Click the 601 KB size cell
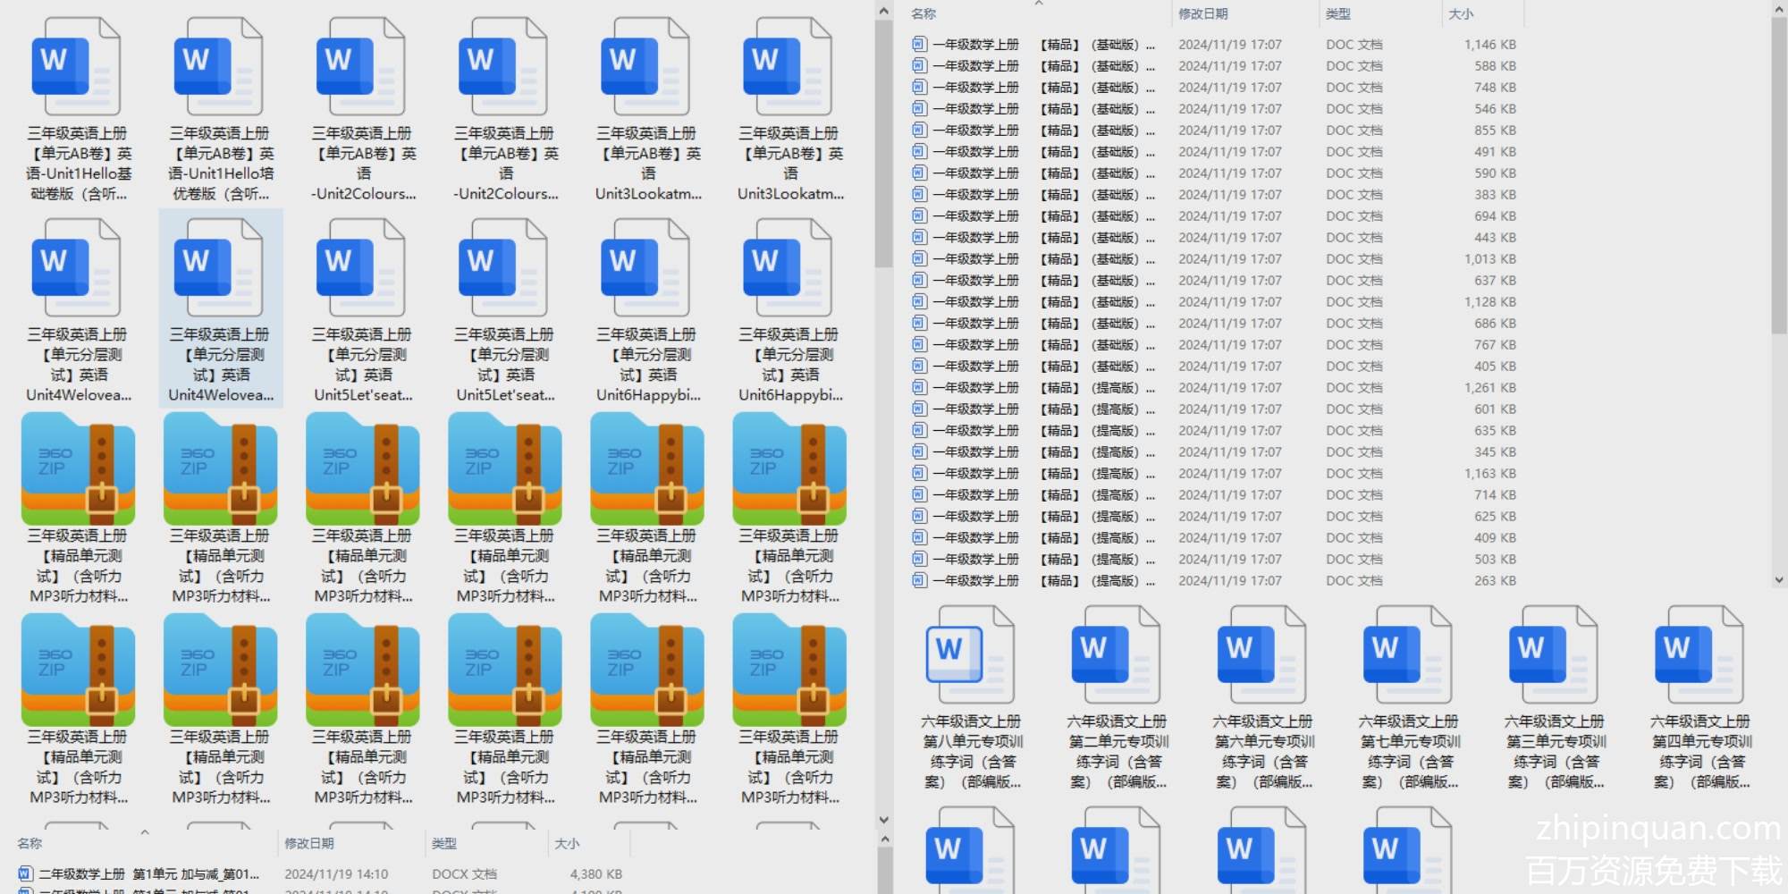 pyautogui.click(x=1495, y=409)
